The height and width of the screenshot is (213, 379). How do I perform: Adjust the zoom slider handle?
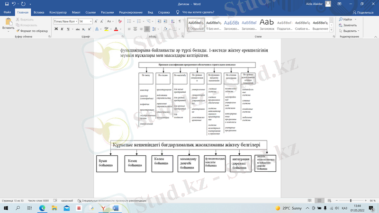coord(351,201)
